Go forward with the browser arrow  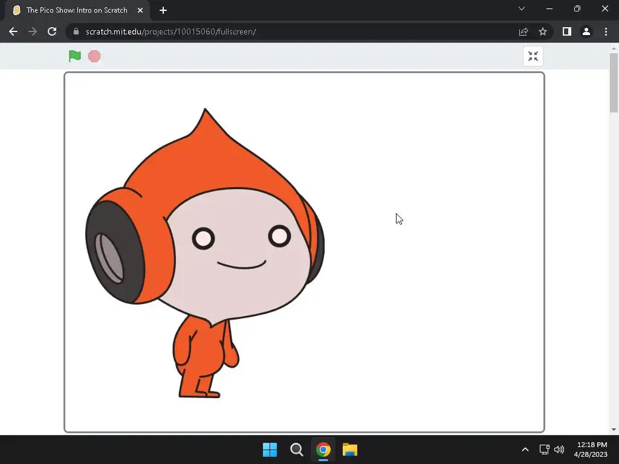(33, 31)
